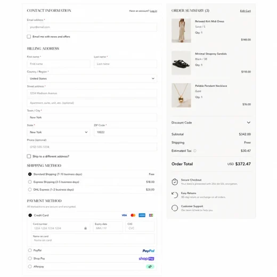Check Ship to a different address
Viewport: 277px width, 277px height.
point(29,156)
